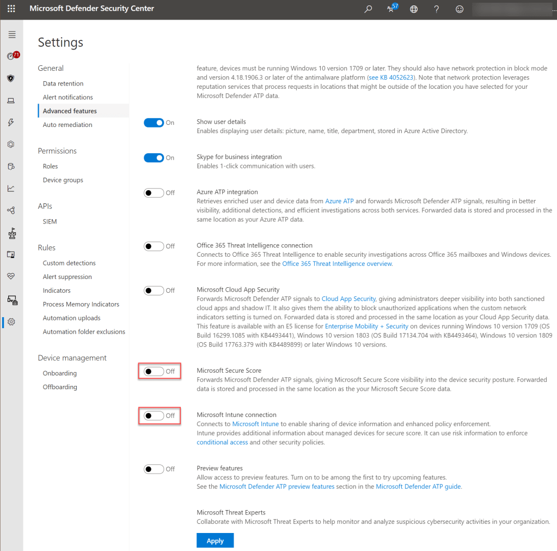Screen dimensions: 557x551
Task: Click the dashboard icon with red badge
Action: [11, 56]
